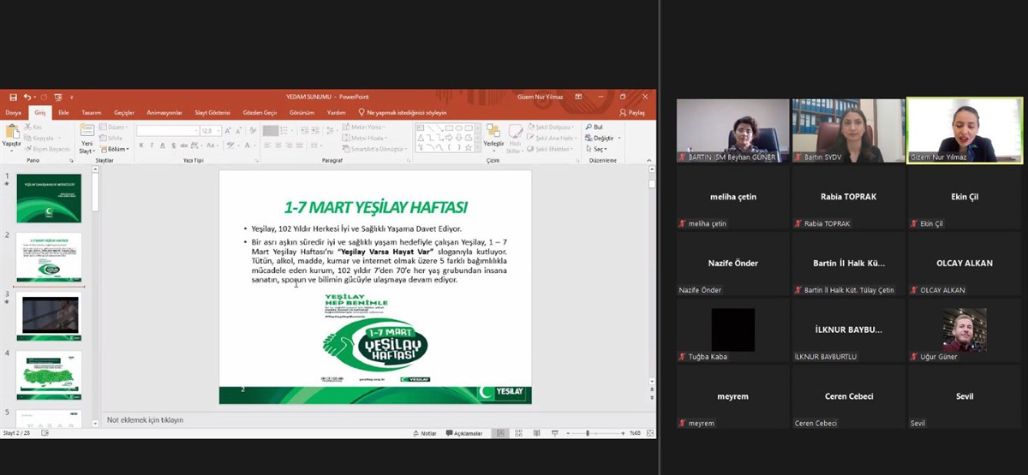The image size is (1028, 475).
Task: Toggle Bold formatting K button
Action: pos(141,146)
